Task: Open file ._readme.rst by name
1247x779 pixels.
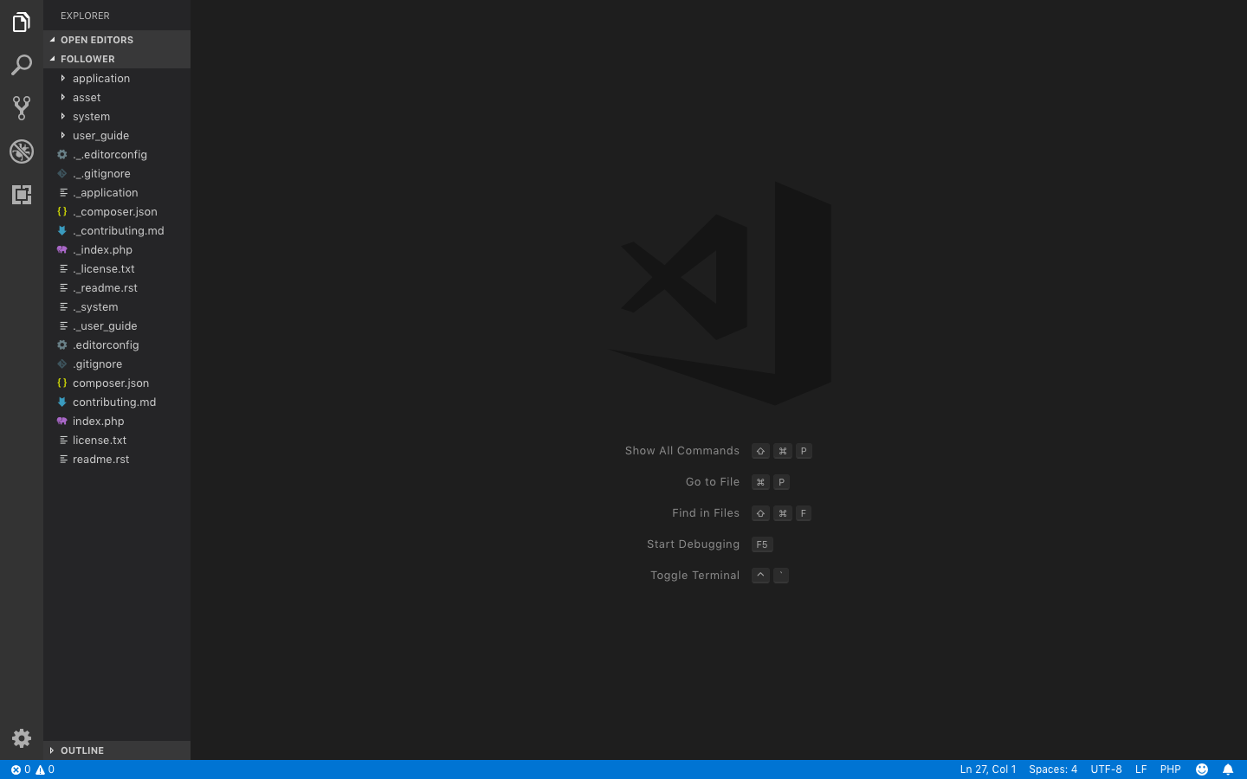Action: click(x=105, y=288)
